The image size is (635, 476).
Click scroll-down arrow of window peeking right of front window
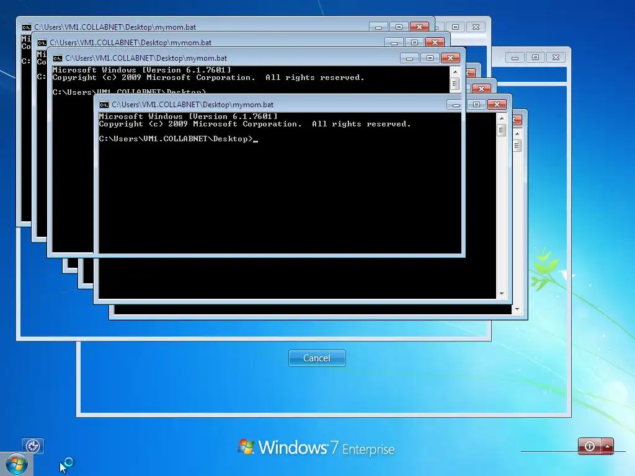517,310
